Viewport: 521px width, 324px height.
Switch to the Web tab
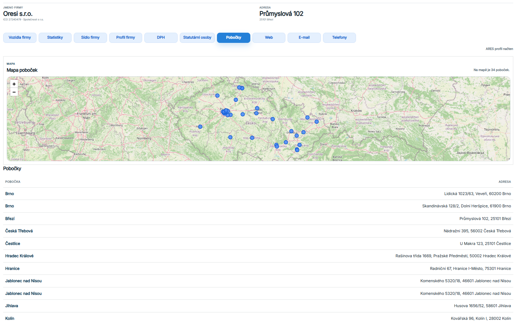pyautogui.click(x=269, y=38)
